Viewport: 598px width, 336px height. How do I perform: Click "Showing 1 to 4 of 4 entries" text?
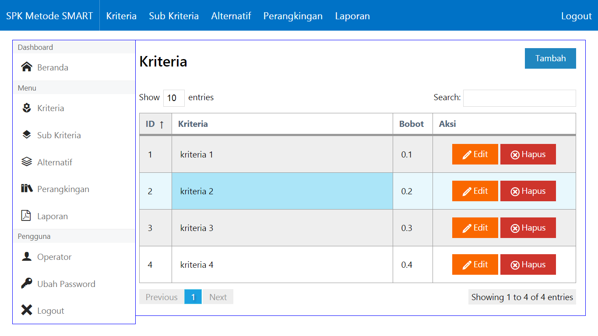click(522, 297)
